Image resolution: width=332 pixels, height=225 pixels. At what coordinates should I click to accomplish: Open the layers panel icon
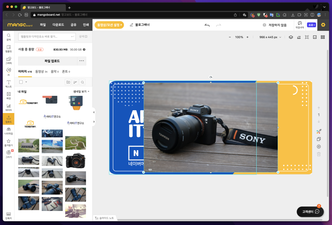coord(291,37)
